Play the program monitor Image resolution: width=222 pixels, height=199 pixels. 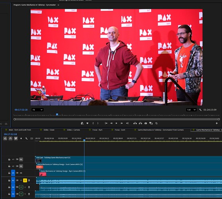tap(116, 123)
